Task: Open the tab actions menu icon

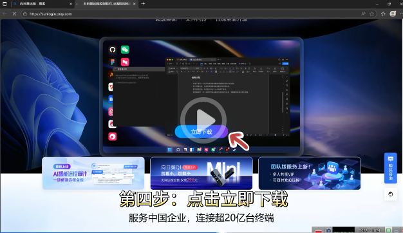Action: pos(5,4)
